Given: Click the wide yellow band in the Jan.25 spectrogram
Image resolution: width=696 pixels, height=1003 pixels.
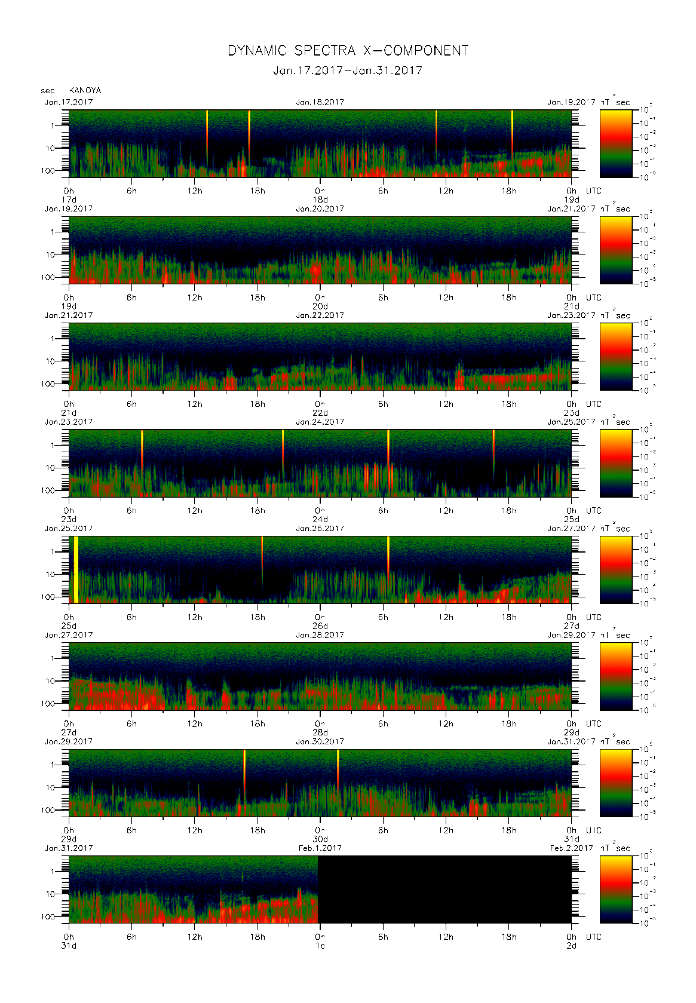Looking at the screenshot, I should 76,570.
